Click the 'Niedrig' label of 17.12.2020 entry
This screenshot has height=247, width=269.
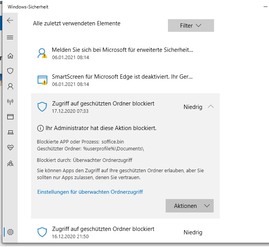pos(193,107)
